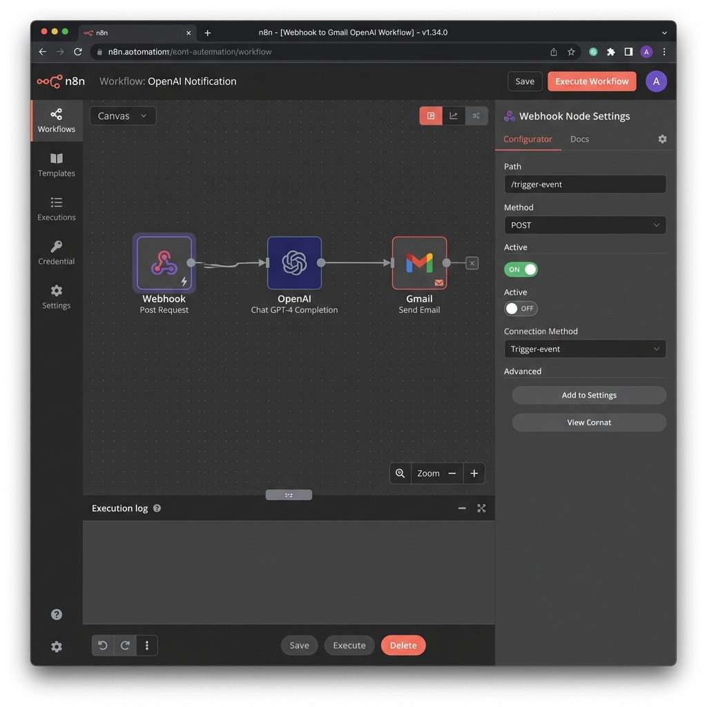Viewport: 707px width, 707px height.
Task: Click the zoom magnifier icon
Action: (400, 474)
